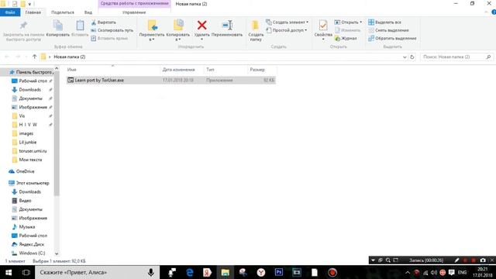Click the Windows Start button

pyautogui.click(x=9, y=272)
